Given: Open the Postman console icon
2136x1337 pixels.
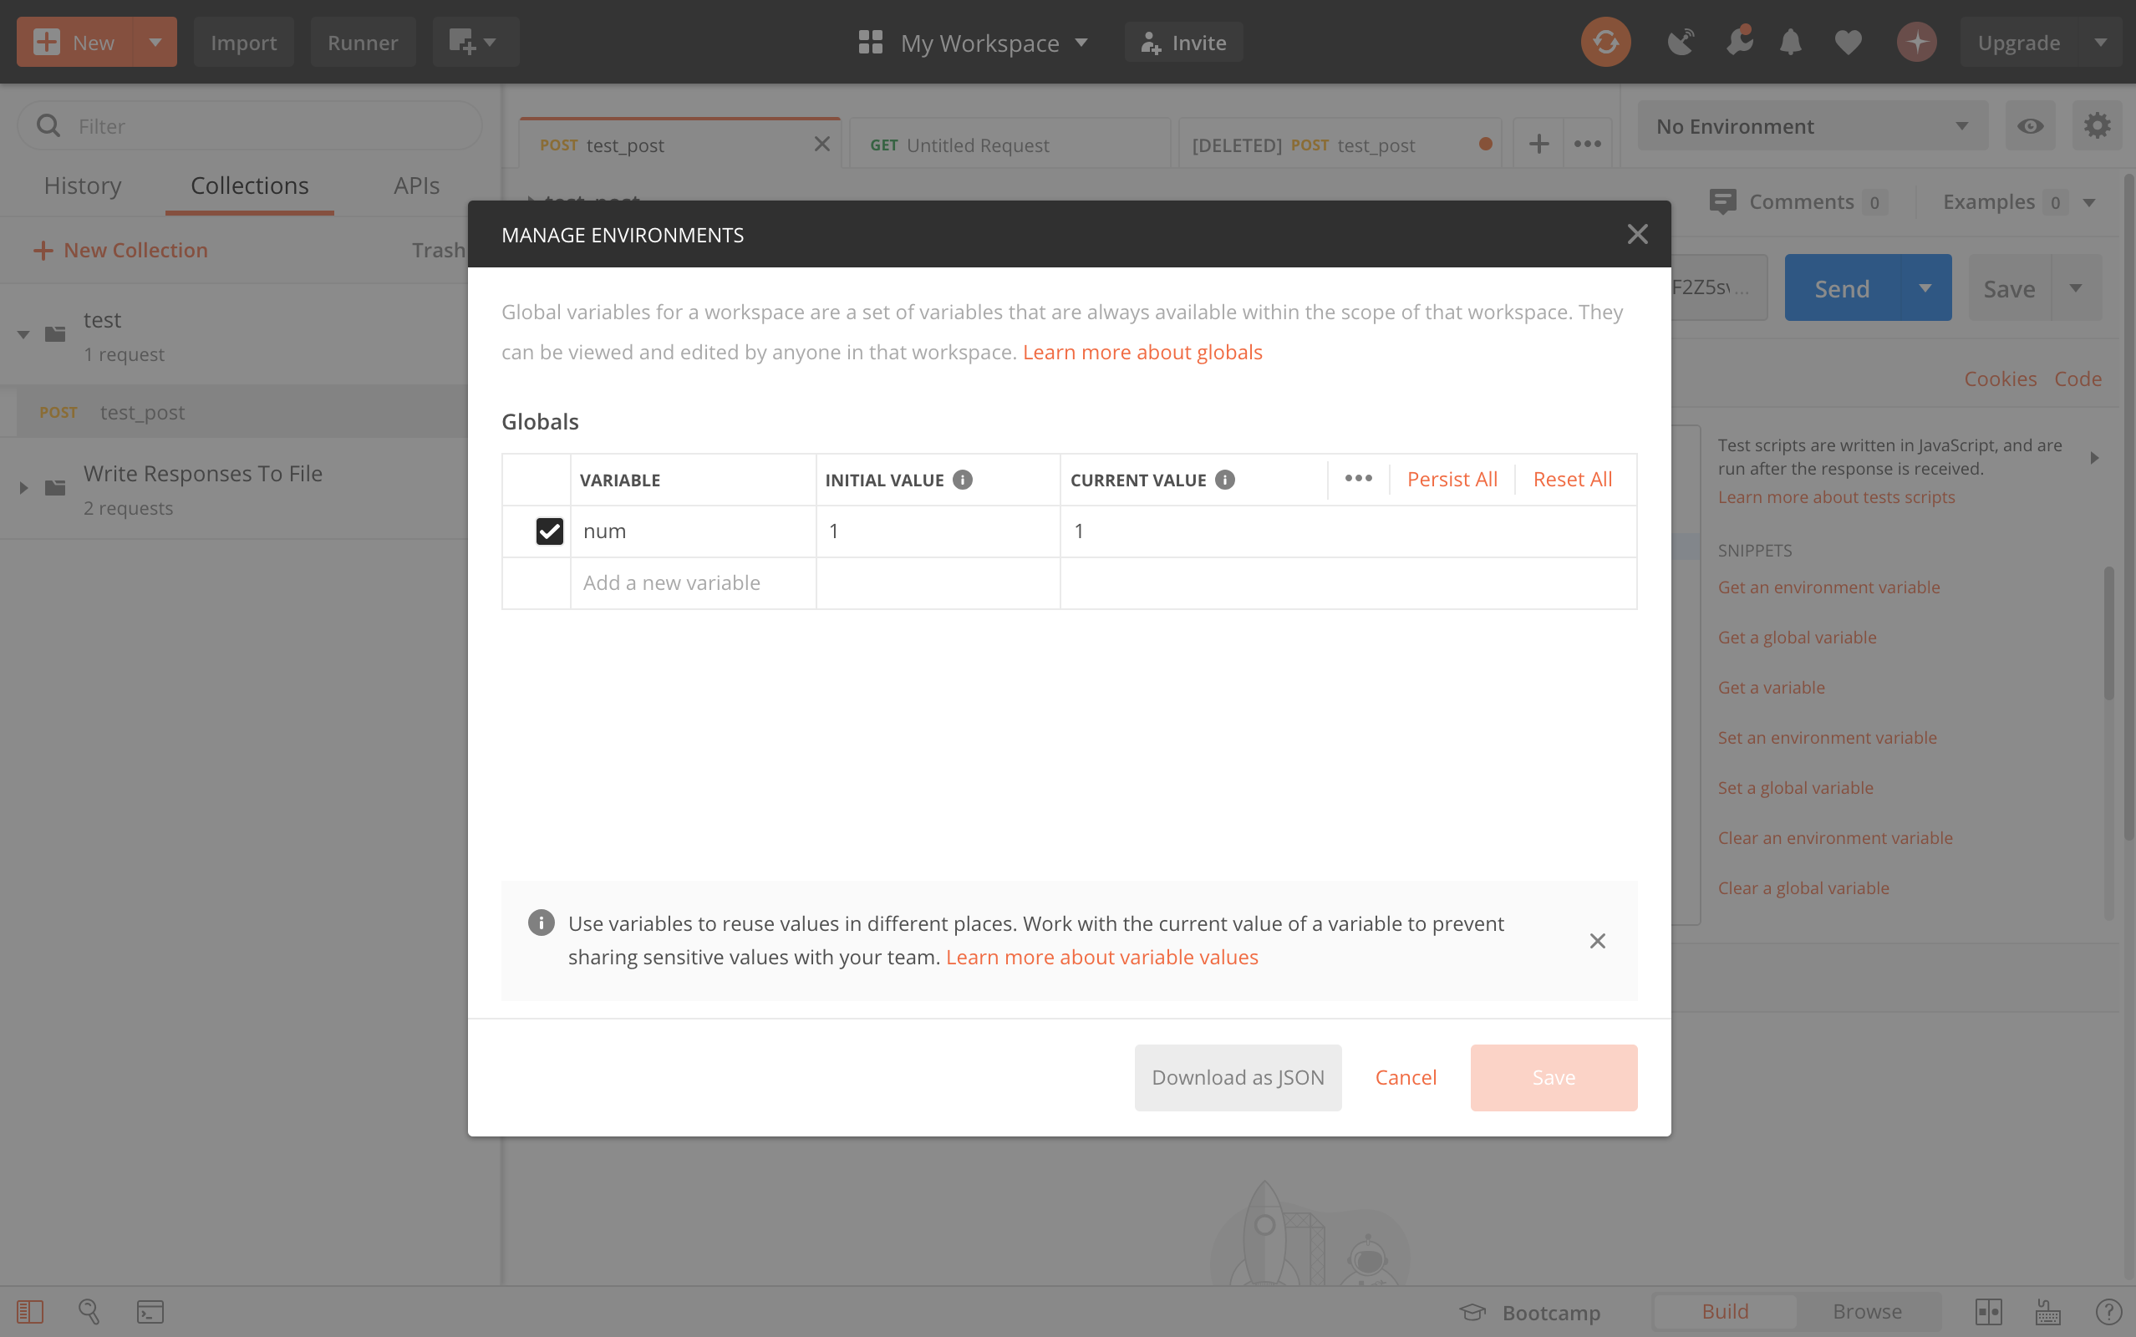Looking at the screenshot, I should (150, 1311).
